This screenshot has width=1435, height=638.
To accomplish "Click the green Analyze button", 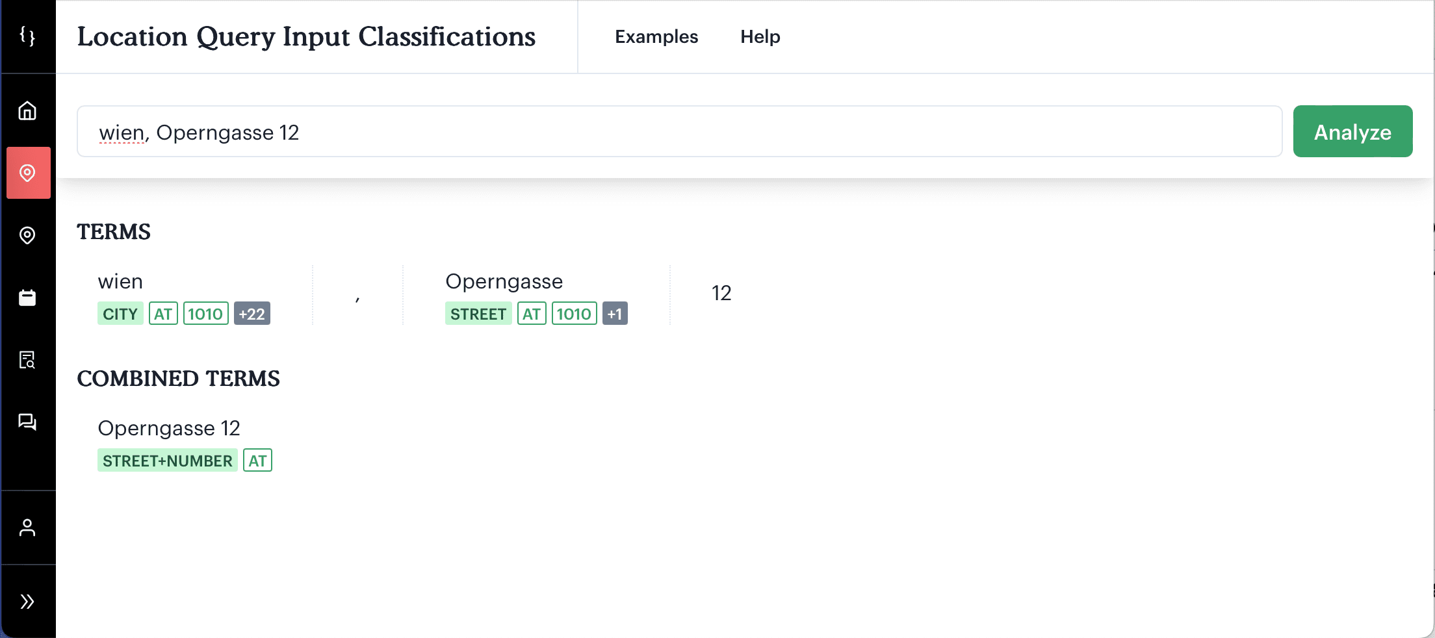I will point(1353,131).
